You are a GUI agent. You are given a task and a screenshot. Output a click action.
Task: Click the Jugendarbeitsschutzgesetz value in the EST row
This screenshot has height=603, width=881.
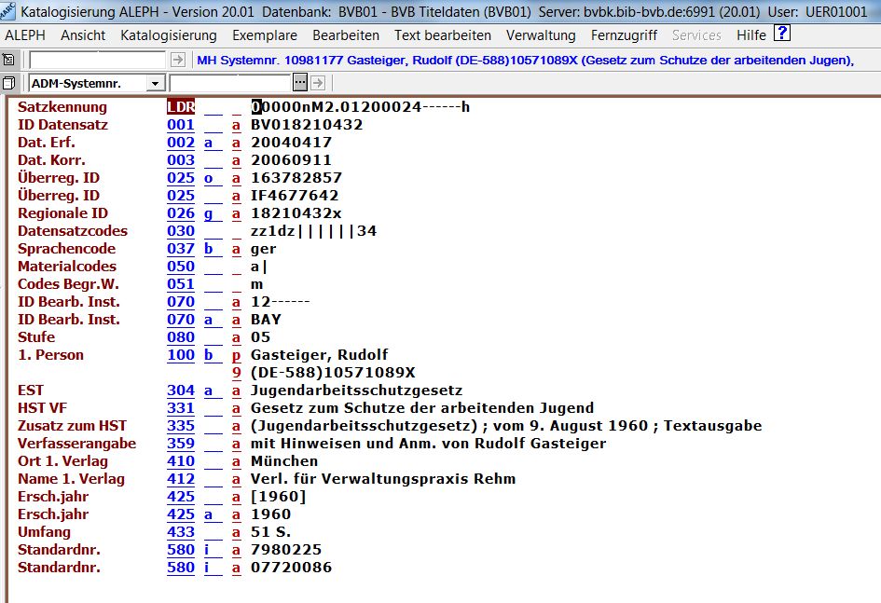coord(357,391)
